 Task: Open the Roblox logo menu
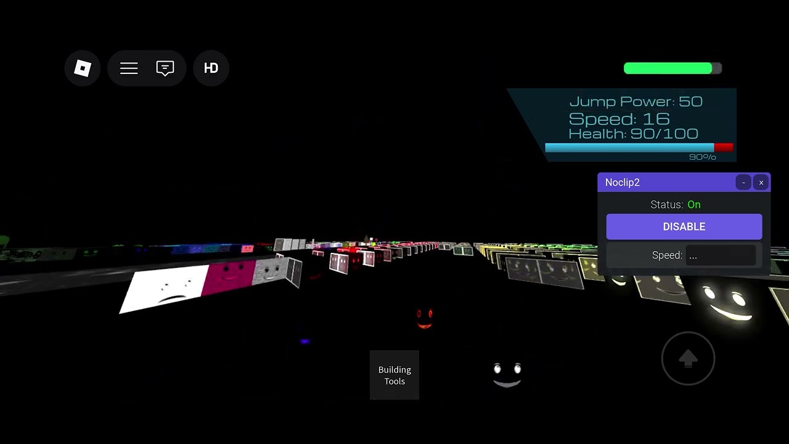pos(83,68)
